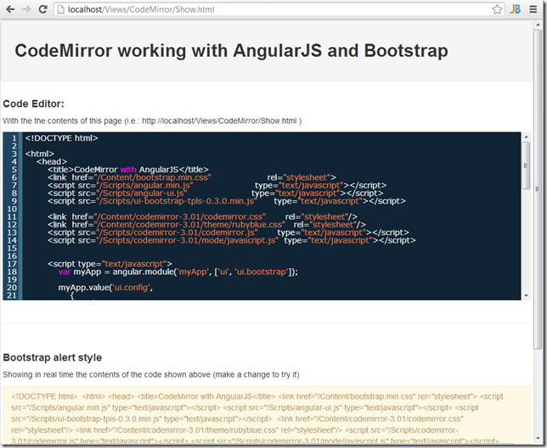Click the page scrollbar down arrow
Image resolution: width=547 pixels, height=448 pixels.
(539, 443)
